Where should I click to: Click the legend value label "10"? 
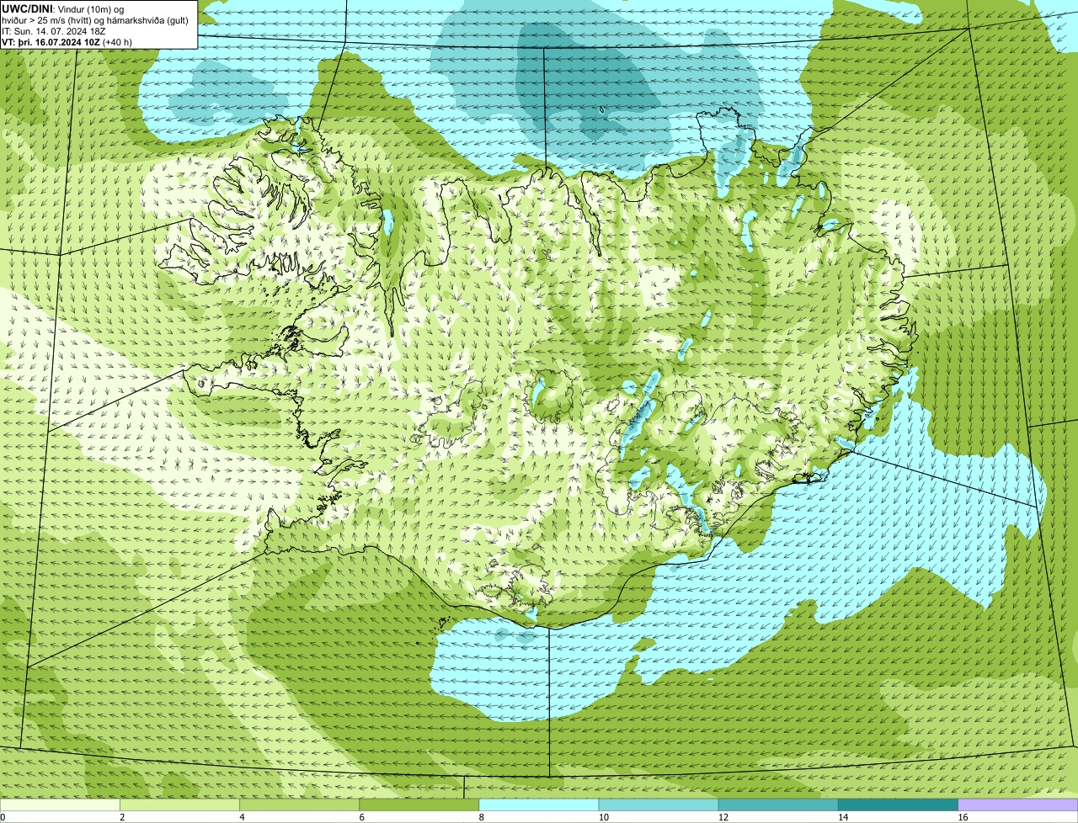[604, 817]
